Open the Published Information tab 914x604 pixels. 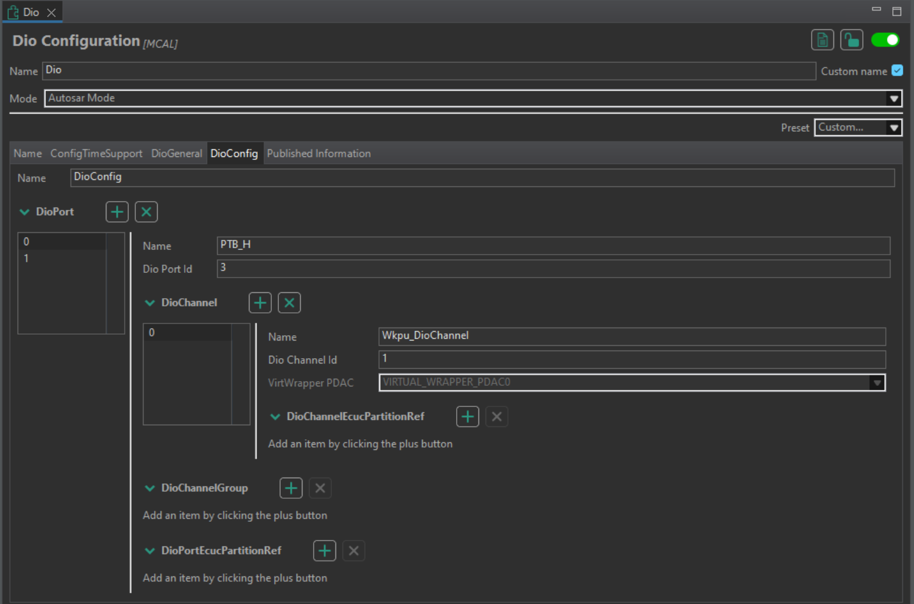(x=318, y=153)
